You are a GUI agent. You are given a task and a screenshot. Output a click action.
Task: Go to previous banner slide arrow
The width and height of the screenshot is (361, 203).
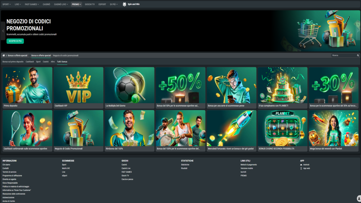(x=3, y=31)
